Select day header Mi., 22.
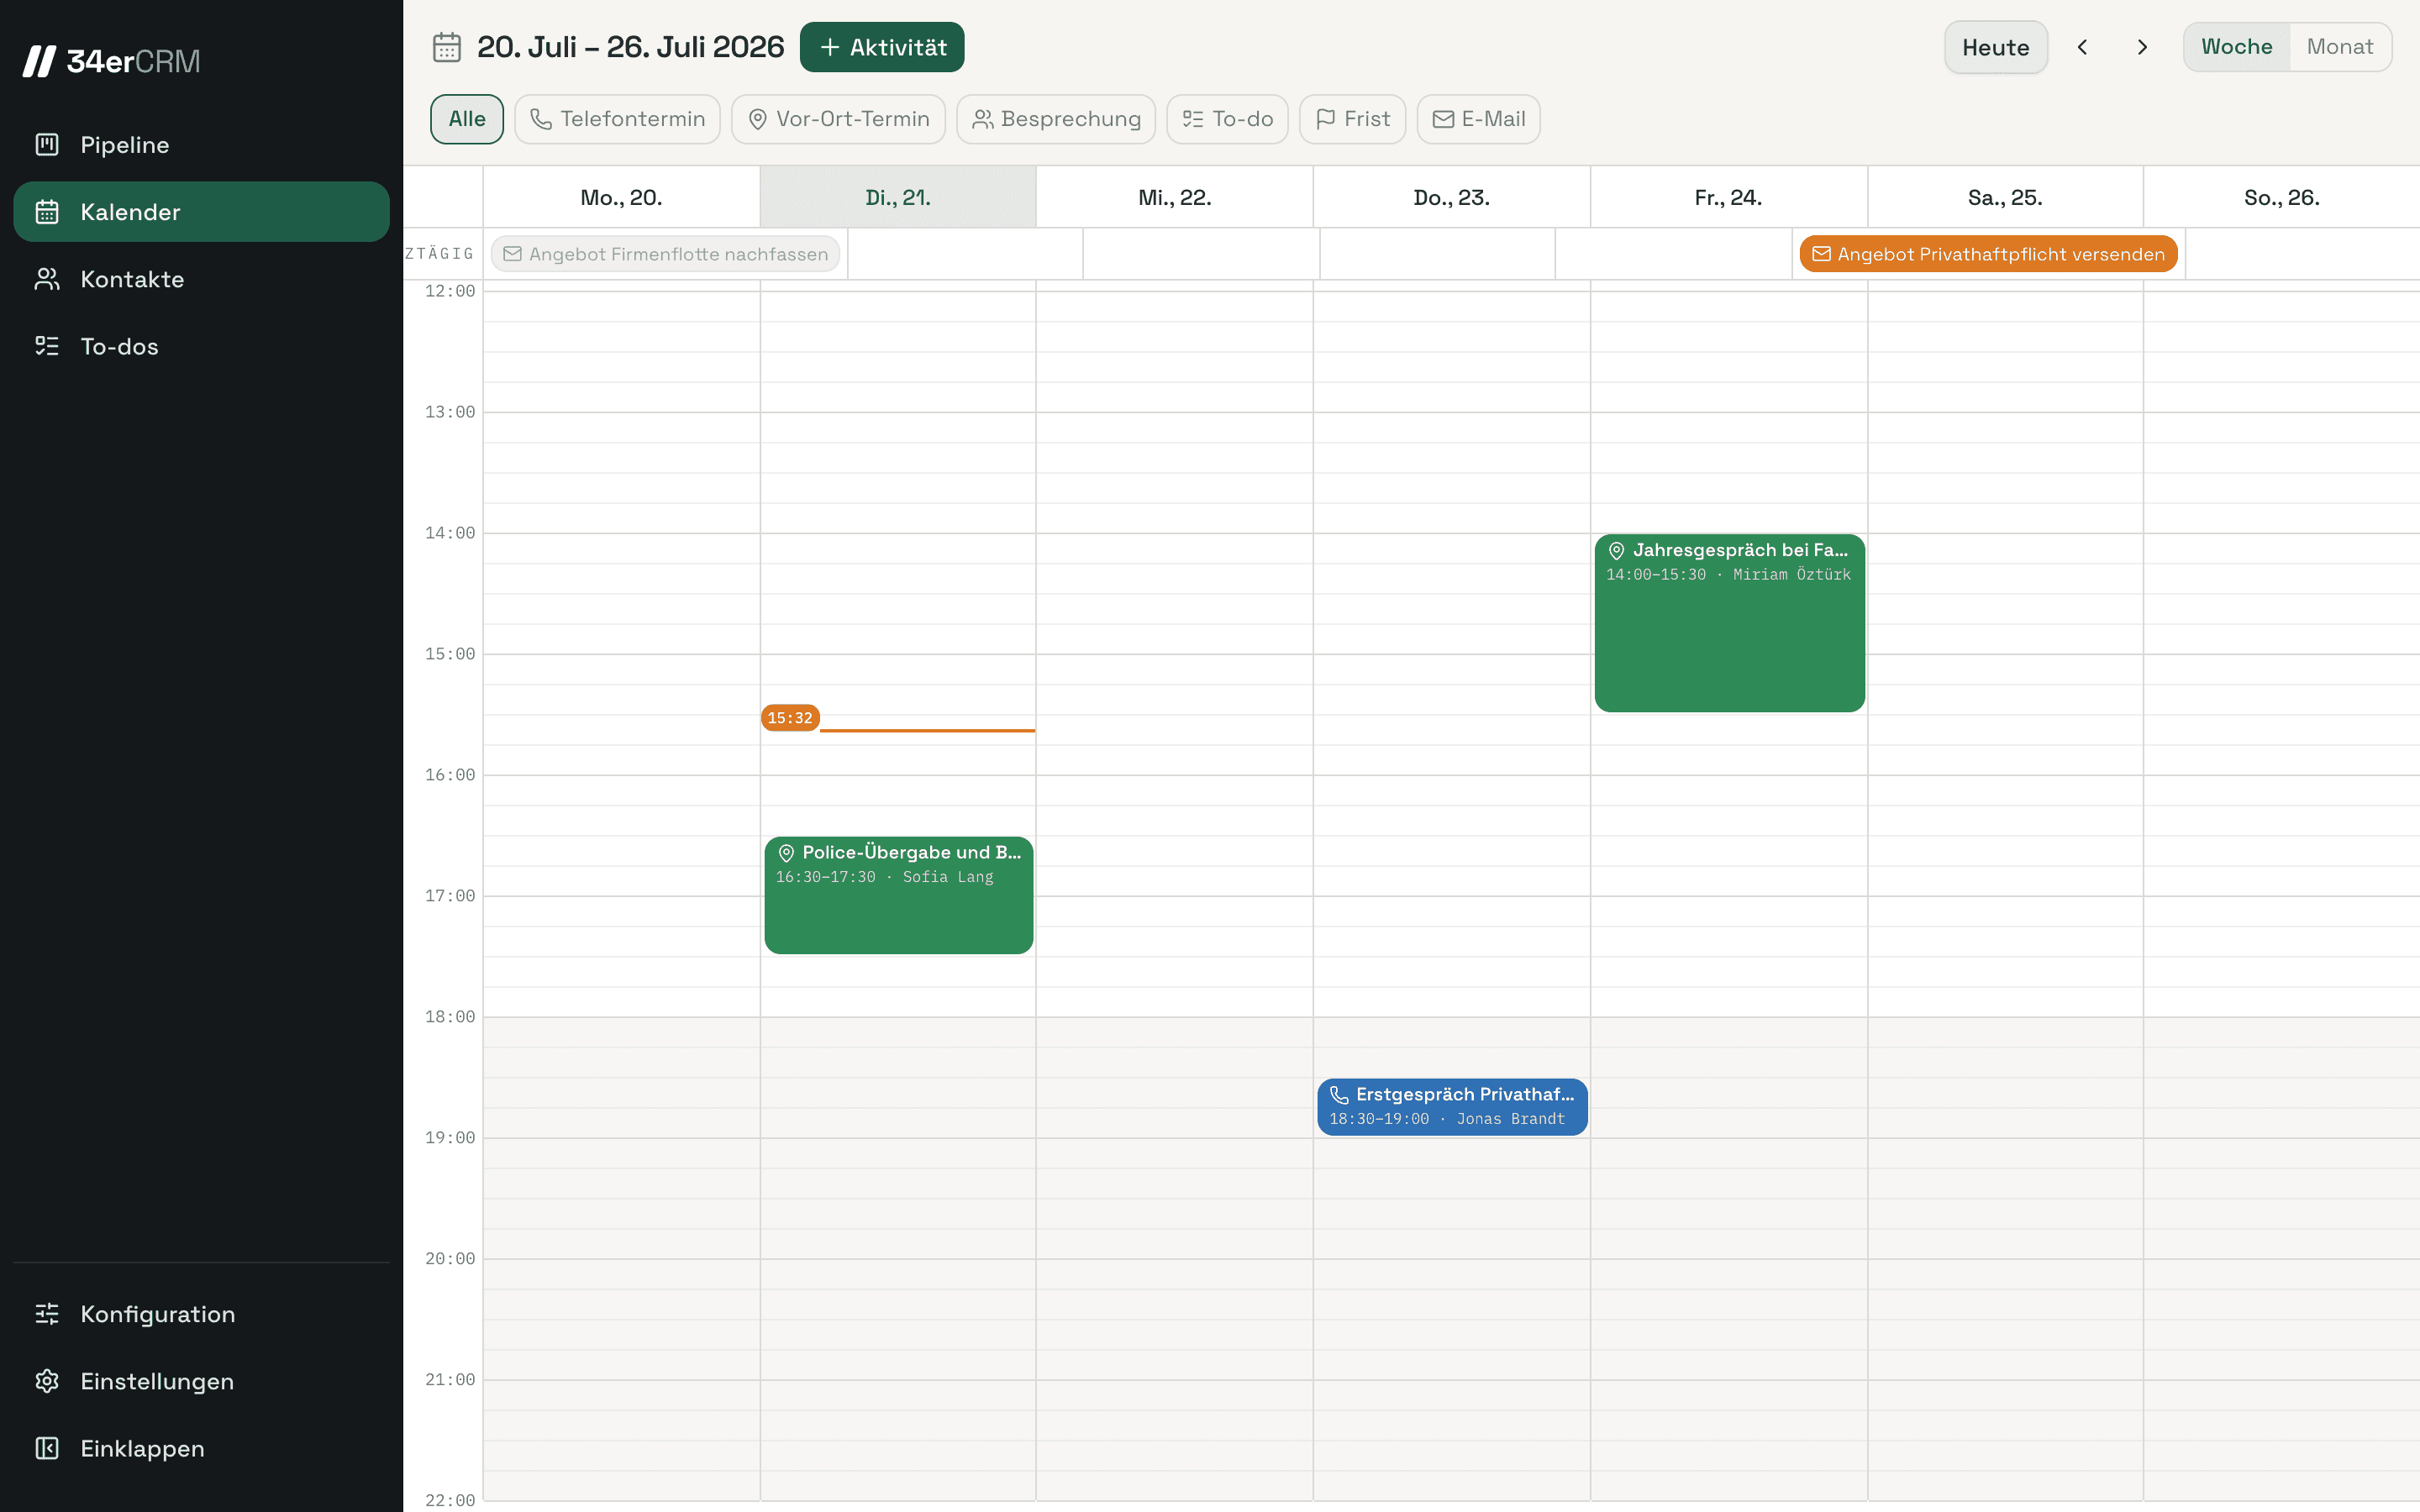The height and width of the screenshot is (1512, 2420). [x=1174, y=197]
